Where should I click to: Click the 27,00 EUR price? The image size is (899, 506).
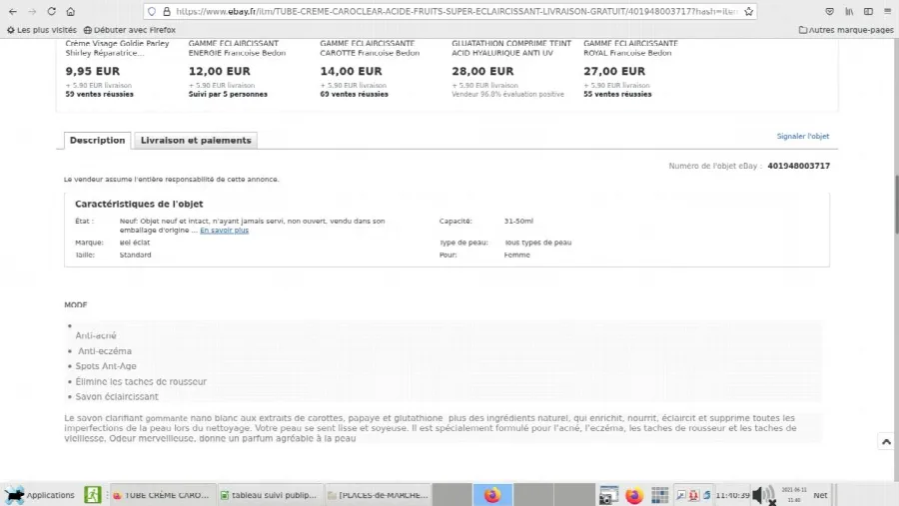[x=614, y=71]
